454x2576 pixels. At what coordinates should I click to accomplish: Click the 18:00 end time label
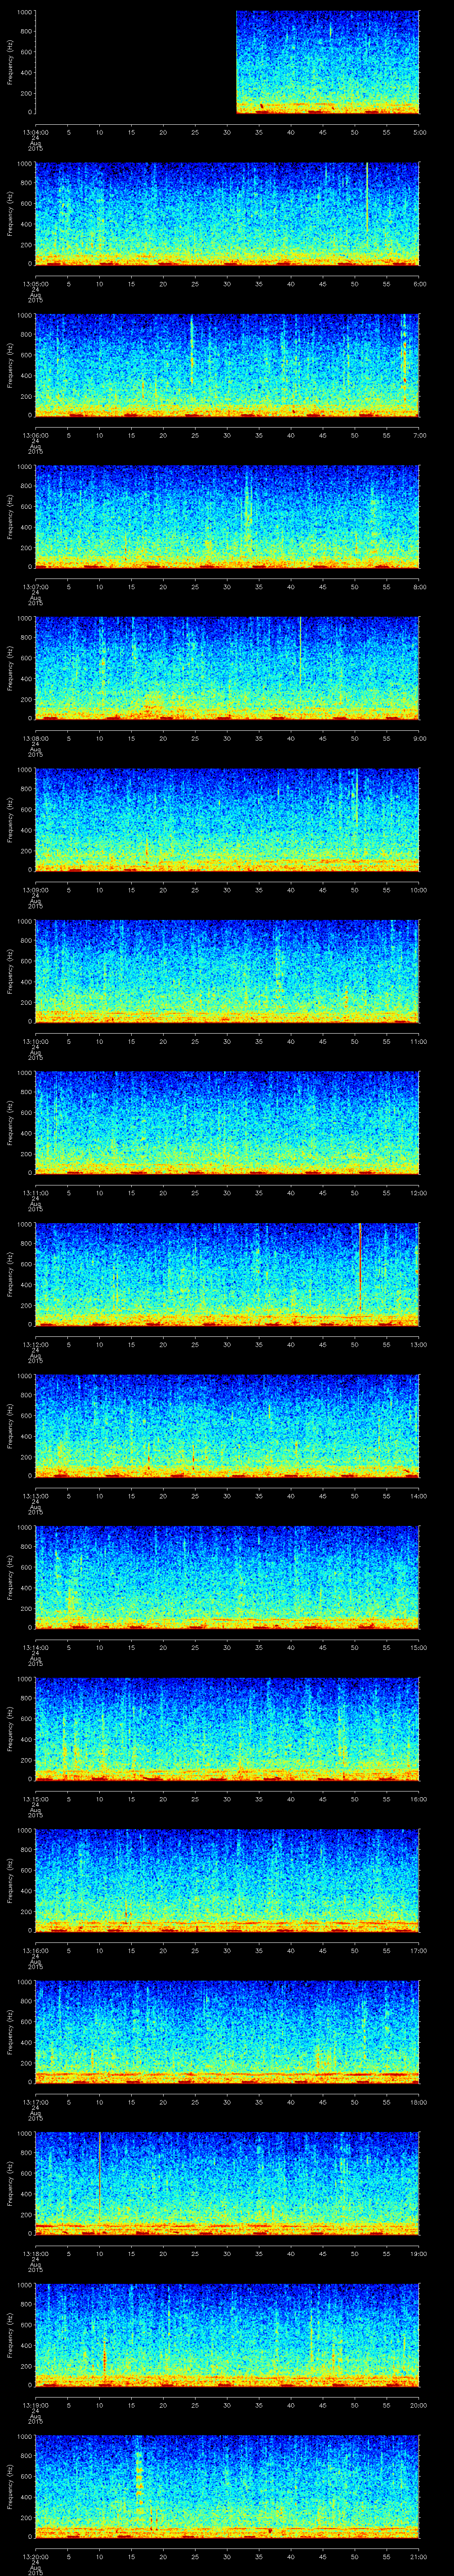418,2101
